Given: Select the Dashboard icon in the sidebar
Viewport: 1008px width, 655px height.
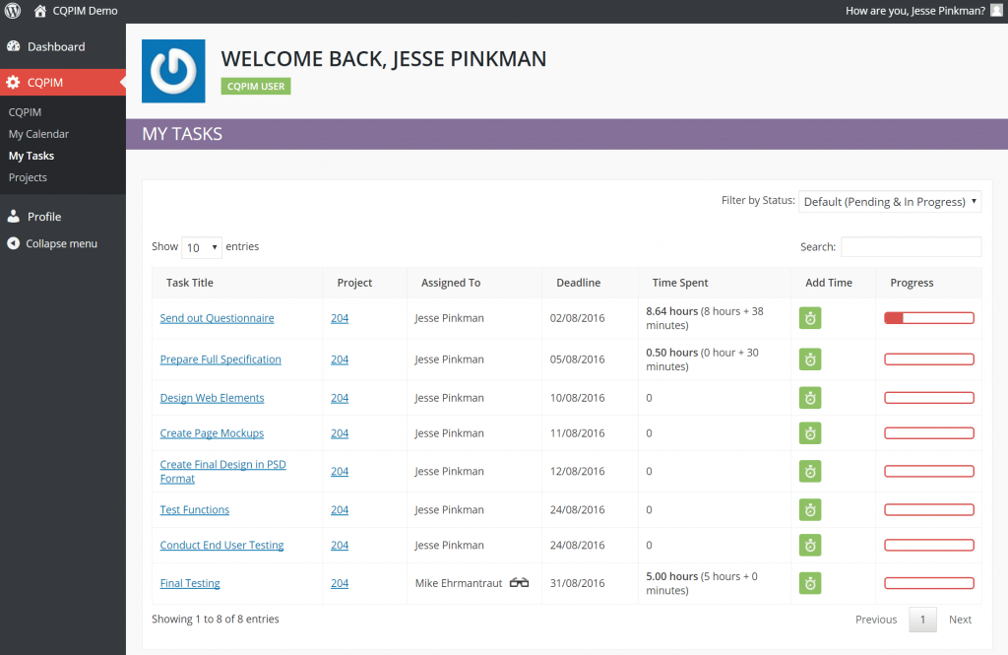Looking at the screenshot, I should click(16, 46).
